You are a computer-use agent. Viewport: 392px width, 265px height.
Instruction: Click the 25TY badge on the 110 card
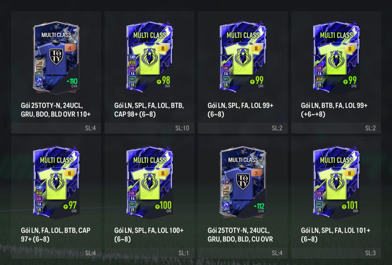pos(39,85)
